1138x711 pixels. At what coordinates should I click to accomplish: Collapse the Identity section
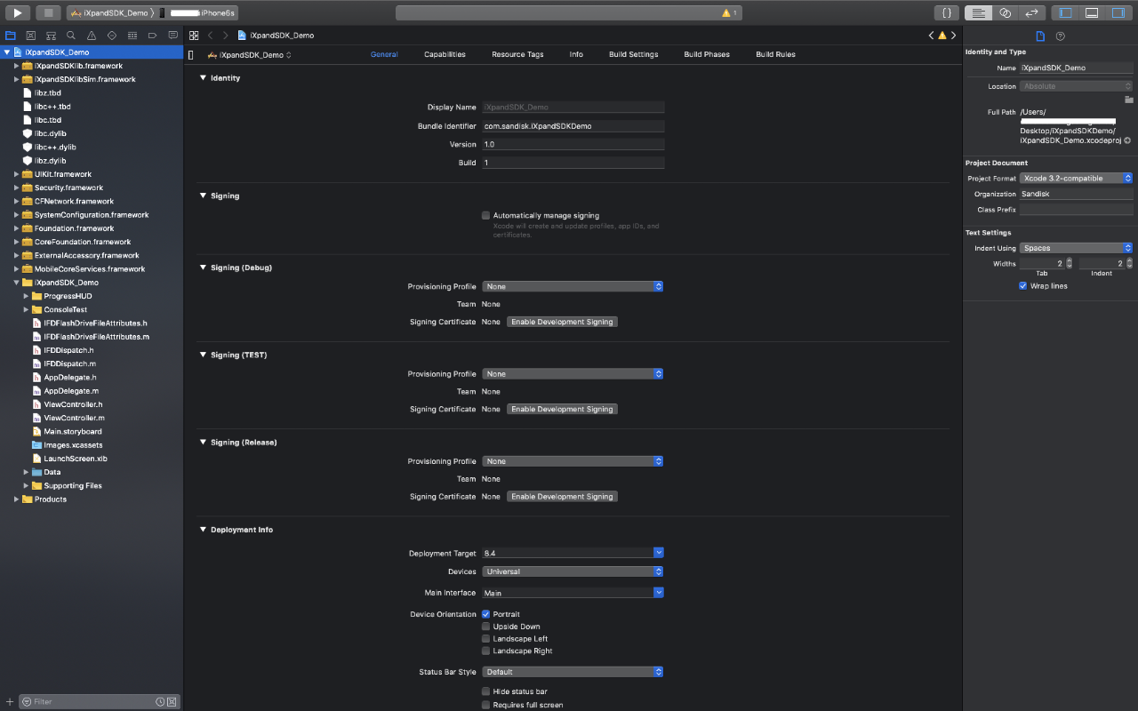pos(204,78)
